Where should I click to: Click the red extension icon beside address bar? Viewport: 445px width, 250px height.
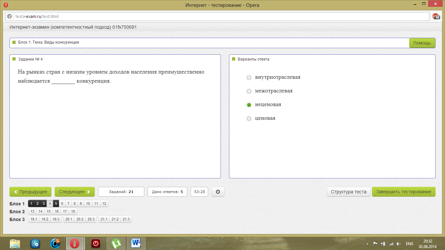(x=436, y=16)
